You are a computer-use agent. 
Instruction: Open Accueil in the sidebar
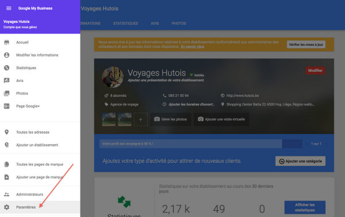pyautogui.click(x=40, y=42)
